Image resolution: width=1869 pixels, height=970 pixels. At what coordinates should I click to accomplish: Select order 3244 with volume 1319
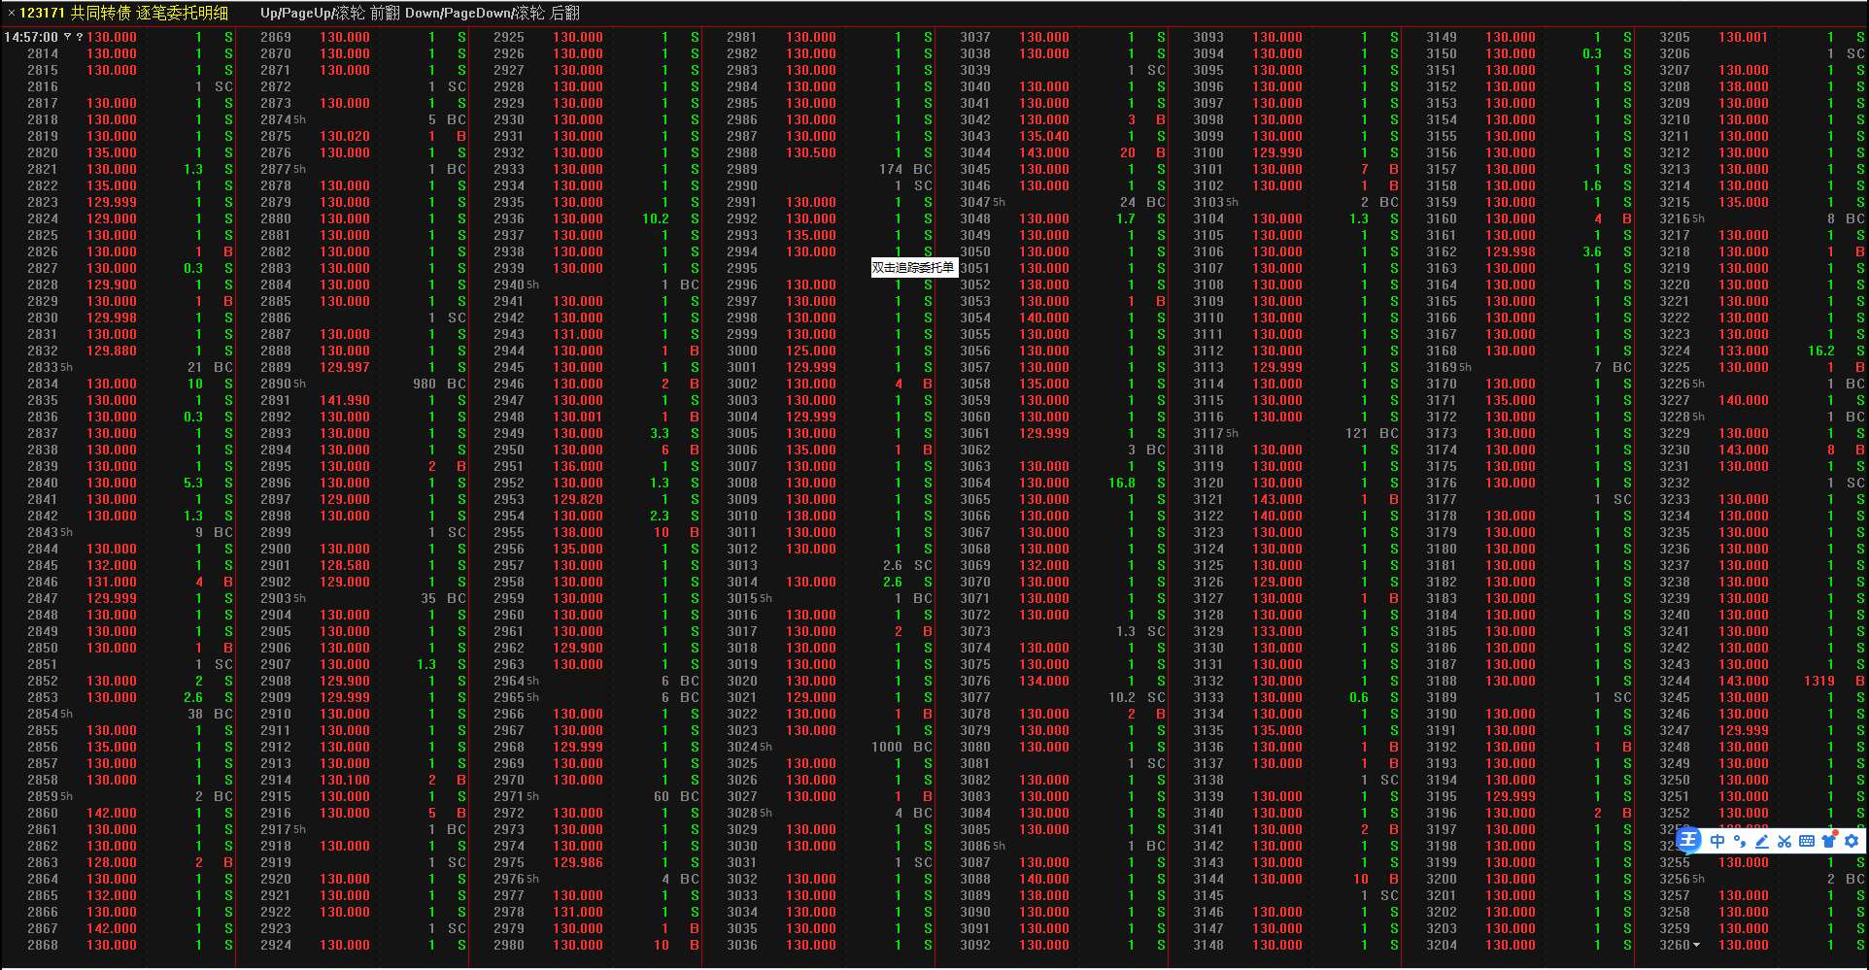point(1675,681)
